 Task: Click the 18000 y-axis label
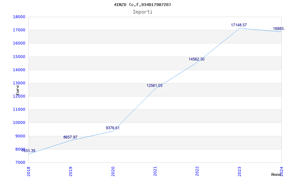tap(19, 17)
